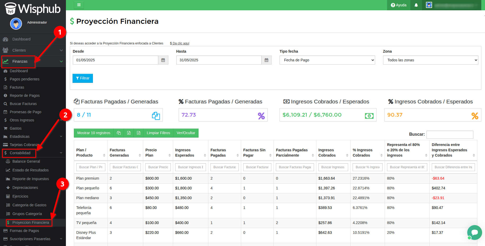Click the Buscar Ingresos Esperados filter field
This screenshot has width=485, height=246.
tap(191, 167)
